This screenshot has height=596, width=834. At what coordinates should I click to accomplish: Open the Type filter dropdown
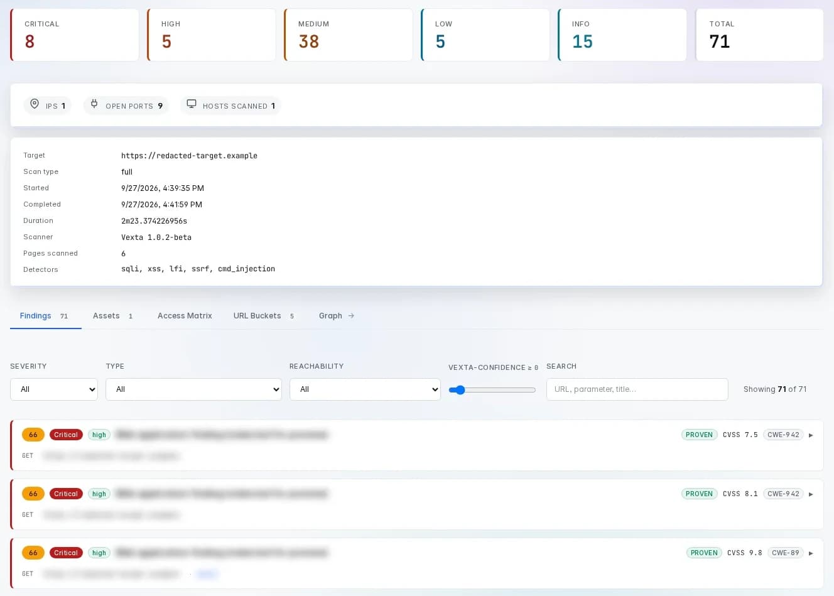click(x=193, y=389)
